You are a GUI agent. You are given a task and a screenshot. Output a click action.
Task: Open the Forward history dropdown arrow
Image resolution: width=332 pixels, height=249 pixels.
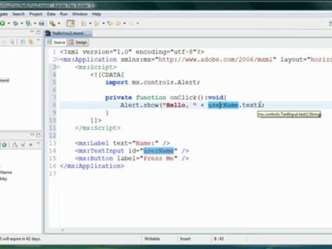138,23
